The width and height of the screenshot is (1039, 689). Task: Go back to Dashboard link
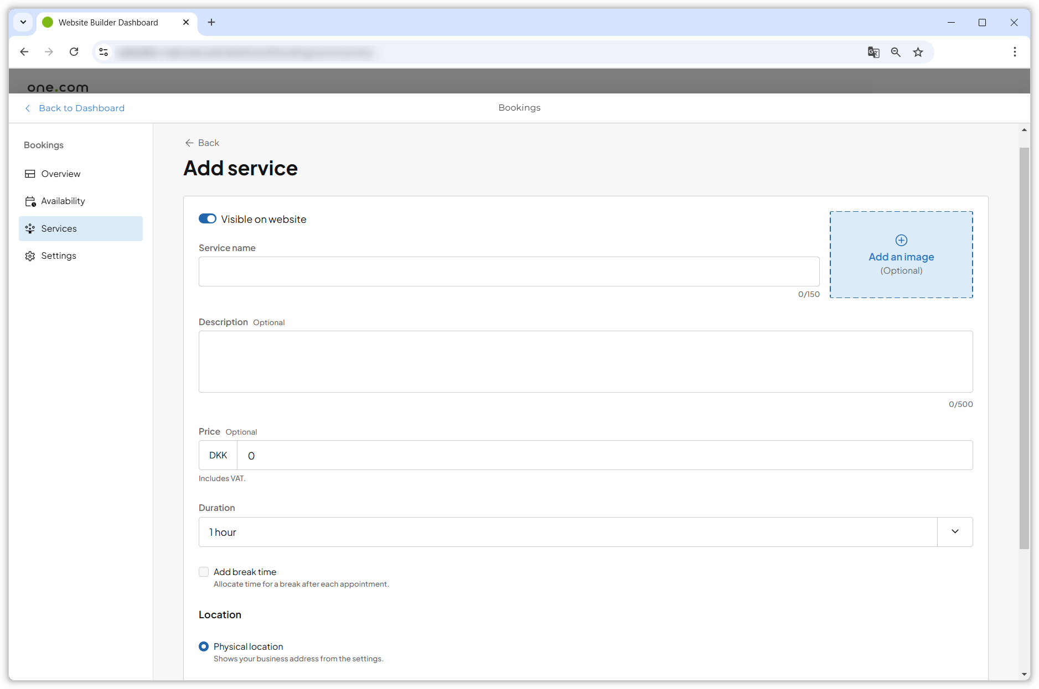pos(81,108)
